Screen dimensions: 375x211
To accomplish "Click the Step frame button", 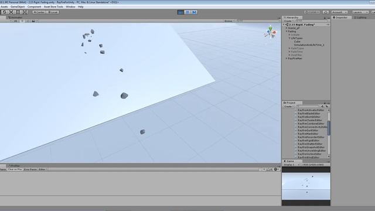I will 194,12.
